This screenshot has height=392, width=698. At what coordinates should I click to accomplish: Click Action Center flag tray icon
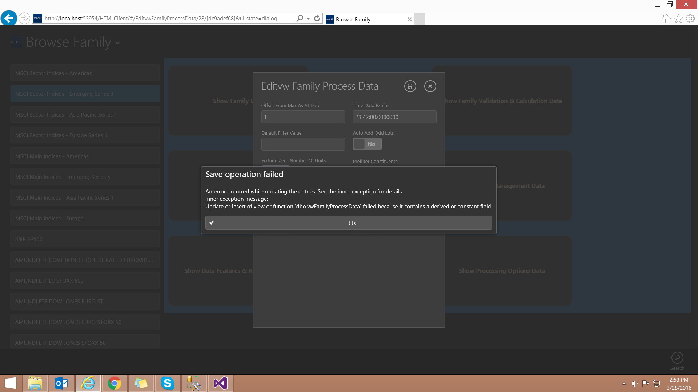[646, 384]
